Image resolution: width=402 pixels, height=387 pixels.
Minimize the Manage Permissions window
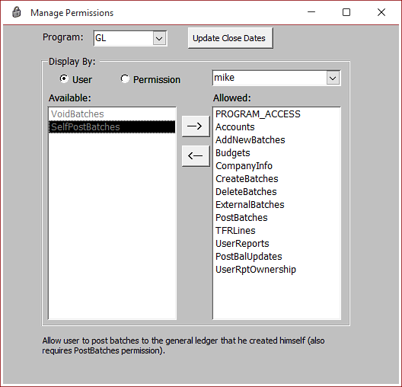tap(311, 12)
